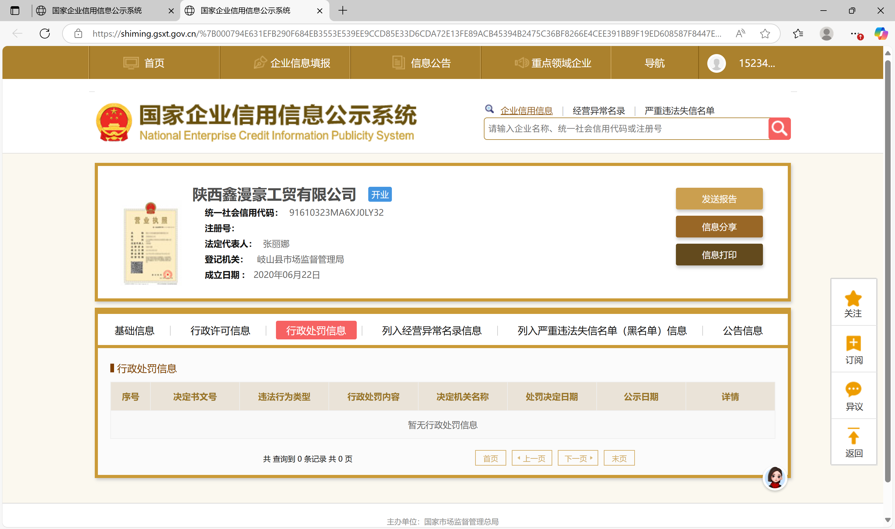The height and width of the screenshot is (529, 895).
Task: Click the 发送报告 button
Action: 719,199
